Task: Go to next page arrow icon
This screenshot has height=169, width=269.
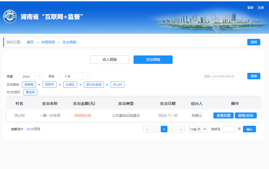Action: click(x=172, y=129)
